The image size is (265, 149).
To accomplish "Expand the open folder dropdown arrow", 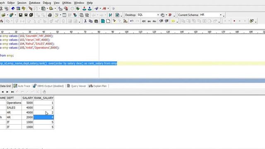I will coord(7,15).
